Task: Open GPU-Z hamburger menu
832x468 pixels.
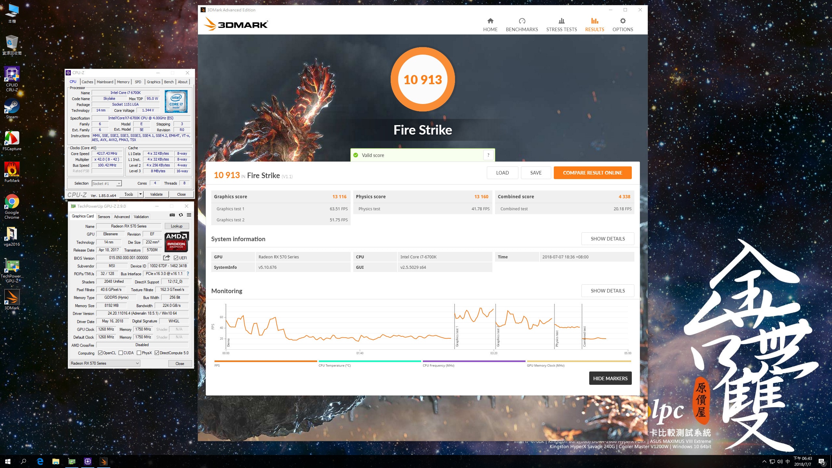Action: pos(189,215)
